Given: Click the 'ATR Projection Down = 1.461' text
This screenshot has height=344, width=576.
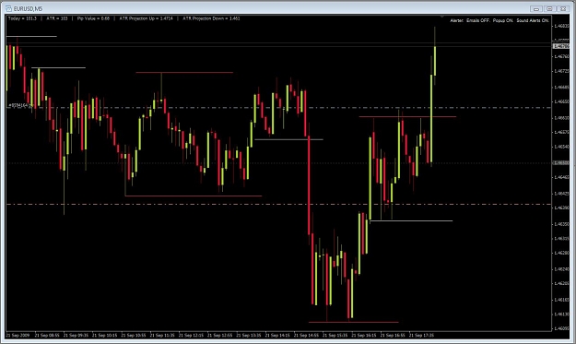Looking at the screenshot, I should point(211,18).
